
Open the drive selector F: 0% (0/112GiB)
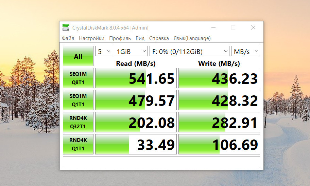tap(189, 51)
